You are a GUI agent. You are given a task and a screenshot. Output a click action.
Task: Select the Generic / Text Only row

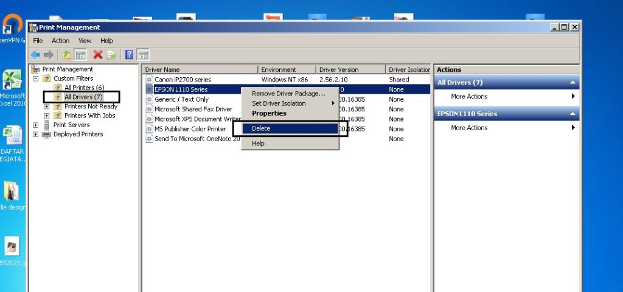pos(287,99)
